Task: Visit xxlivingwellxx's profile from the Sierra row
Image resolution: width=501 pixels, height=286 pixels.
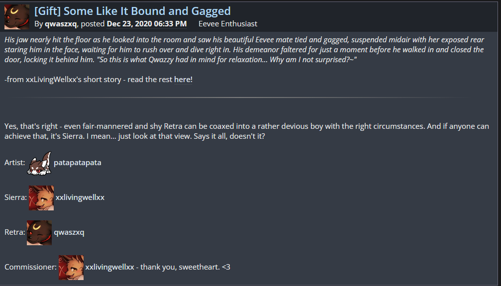Action: pos(80,197)
